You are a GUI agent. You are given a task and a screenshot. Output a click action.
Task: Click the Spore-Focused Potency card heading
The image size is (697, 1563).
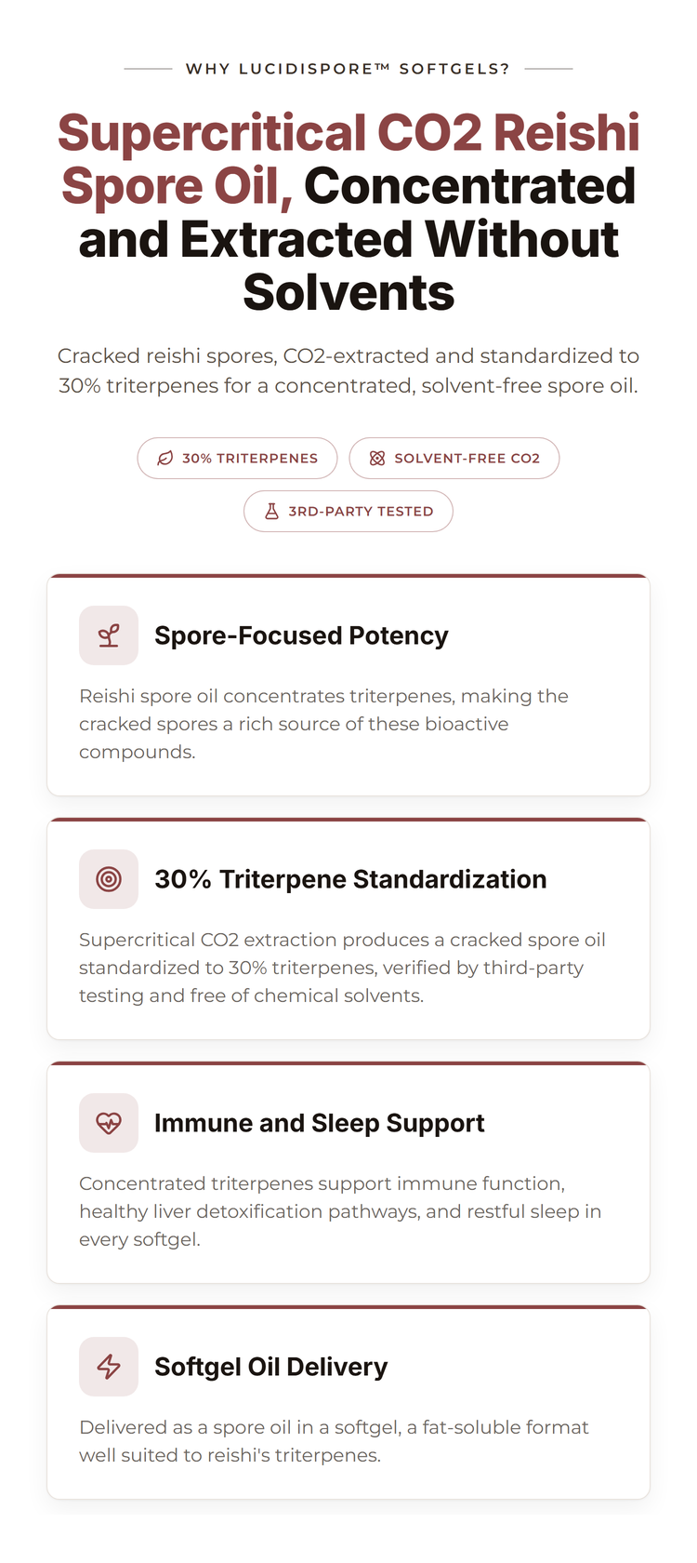click(301, 635)
